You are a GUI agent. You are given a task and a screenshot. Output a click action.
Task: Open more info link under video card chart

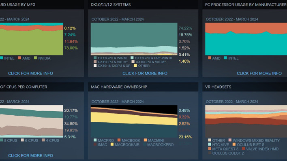30,73
